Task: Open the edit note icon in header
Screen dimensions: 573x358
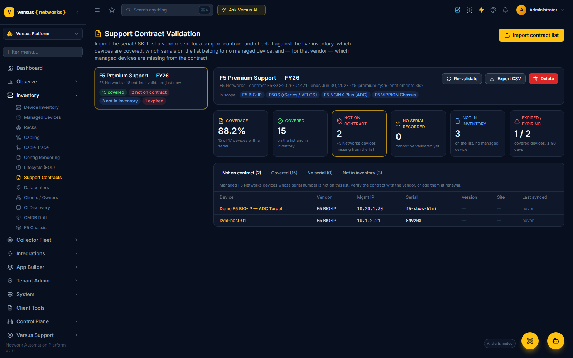Action: tap(458, 10)
